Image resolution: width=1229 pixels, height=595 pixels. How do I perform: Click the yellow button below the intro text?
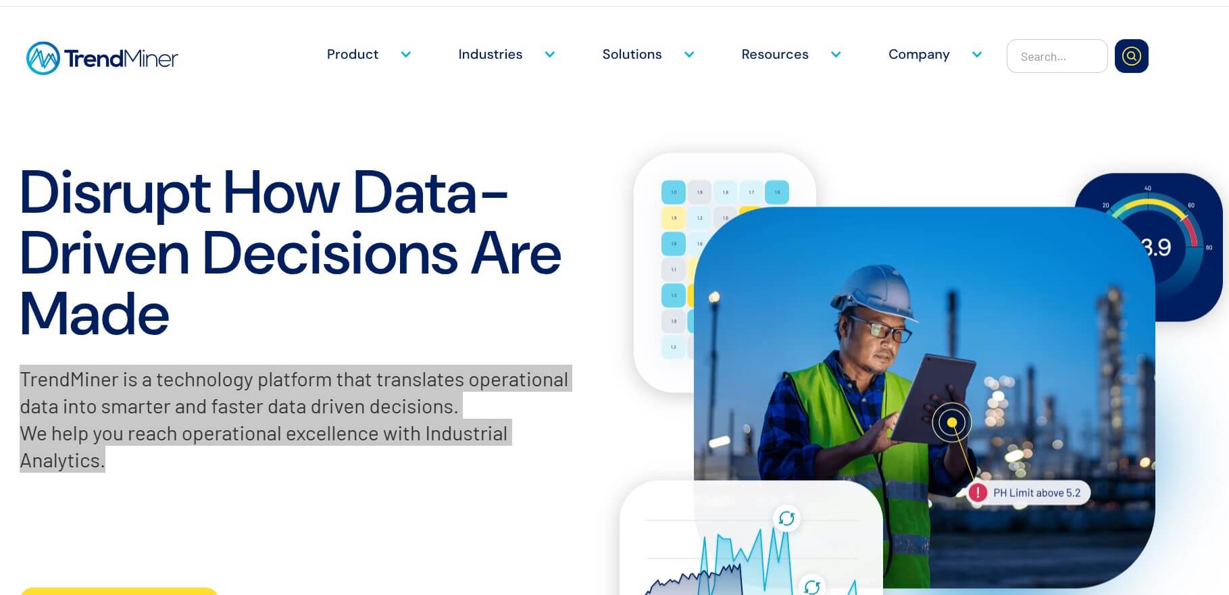coord(119,591)
